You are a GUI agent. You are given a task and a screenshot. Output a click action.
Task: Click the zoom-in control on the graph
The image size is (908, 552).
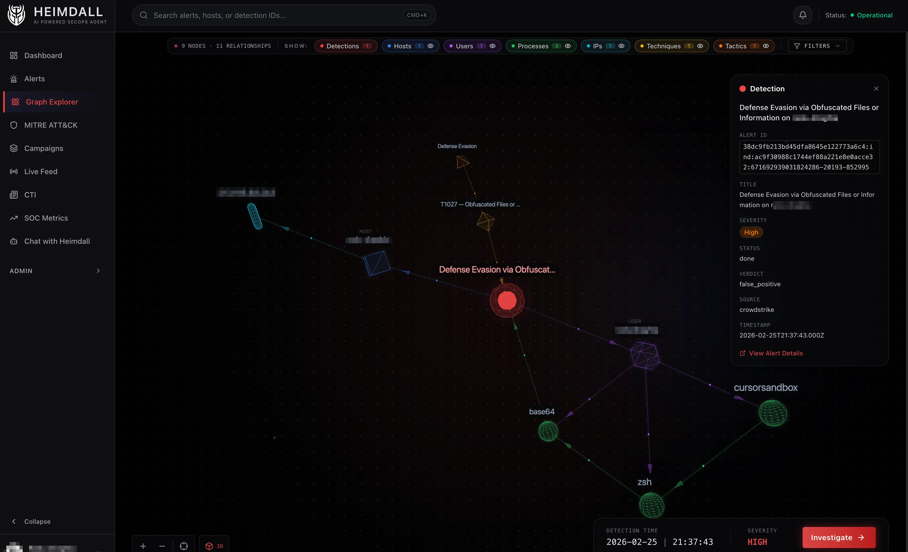tap(143, 546)
